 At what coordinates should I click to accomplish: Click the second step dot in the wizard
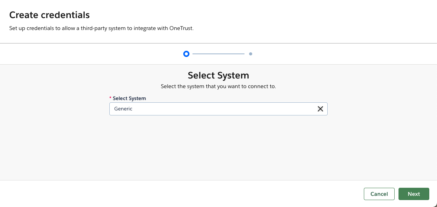click(x=251, y=54)
